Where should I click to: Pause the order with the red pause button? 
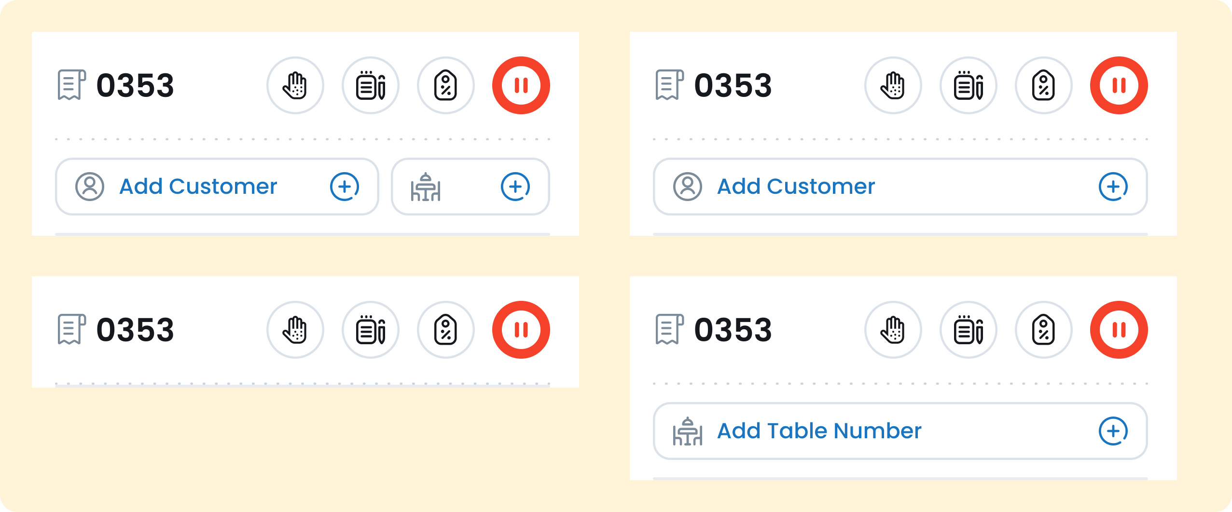[520, 85]
